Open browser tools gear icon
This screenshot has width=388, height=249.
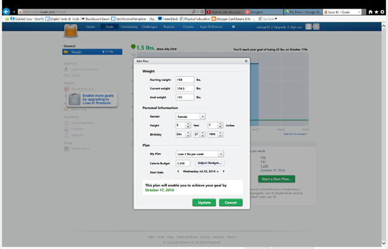[x=382, y=12]
